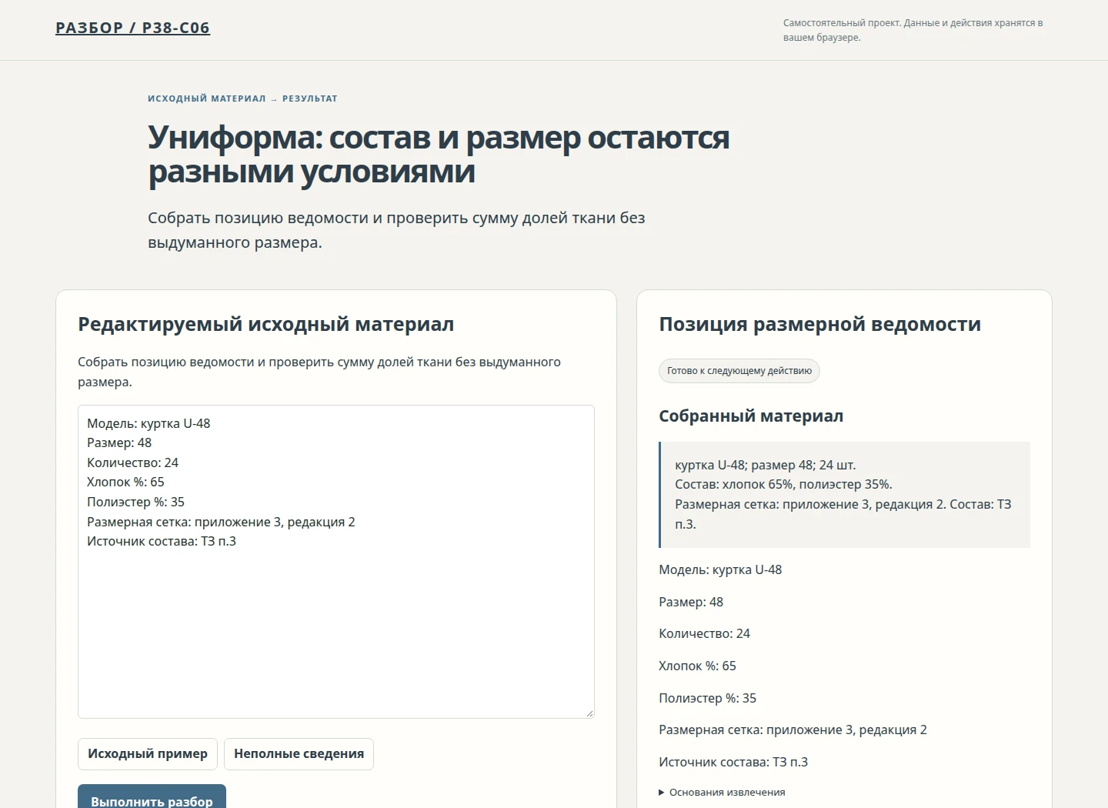1108x808 pixels.
Task: Click Хлопок %: 65 in the result panel
Action: 697,666
